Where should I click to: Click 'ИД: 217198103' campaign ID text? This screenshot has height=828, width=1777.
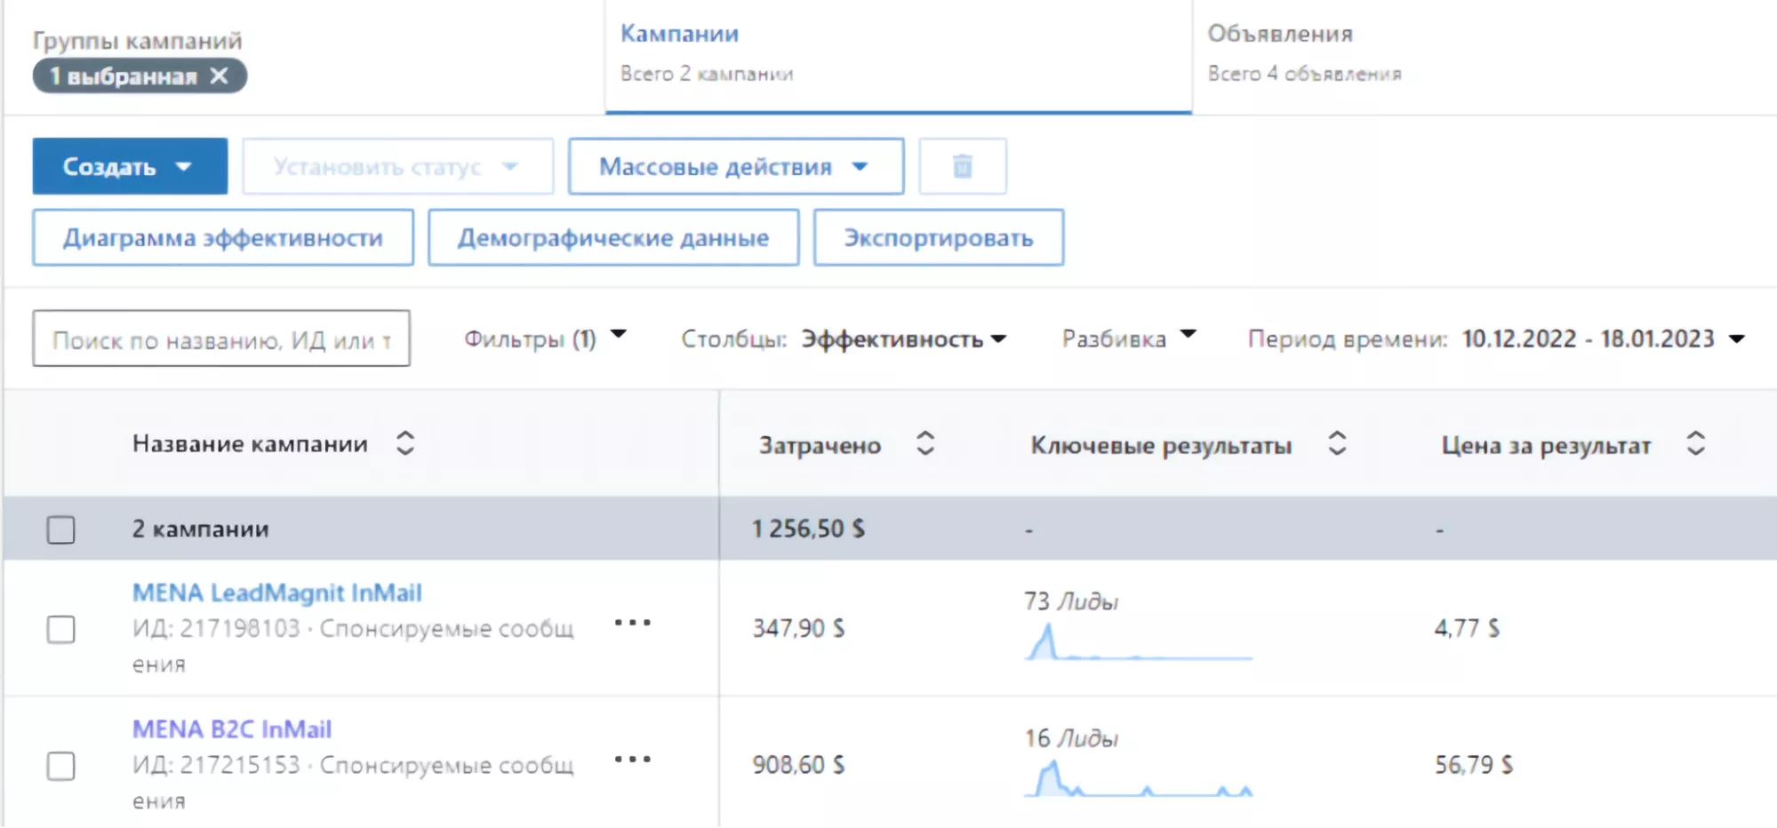pos(216,628)
